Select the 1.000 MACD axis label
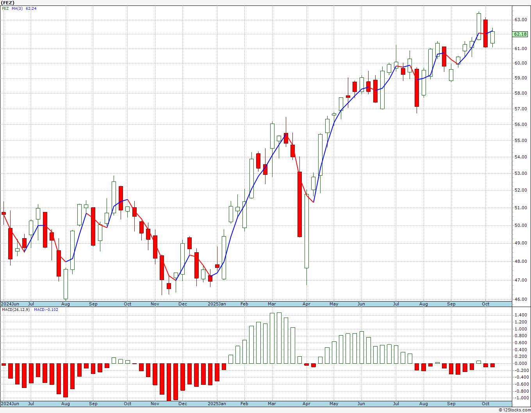 (x=521, y=329)
